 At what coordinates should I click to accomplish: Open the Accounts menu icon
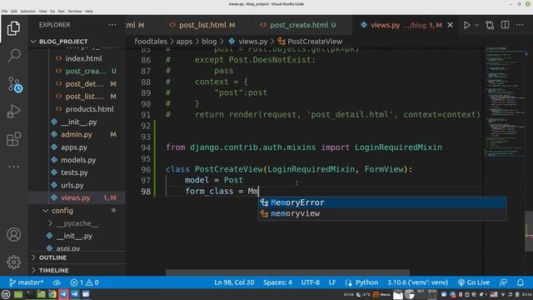point(13,235)
